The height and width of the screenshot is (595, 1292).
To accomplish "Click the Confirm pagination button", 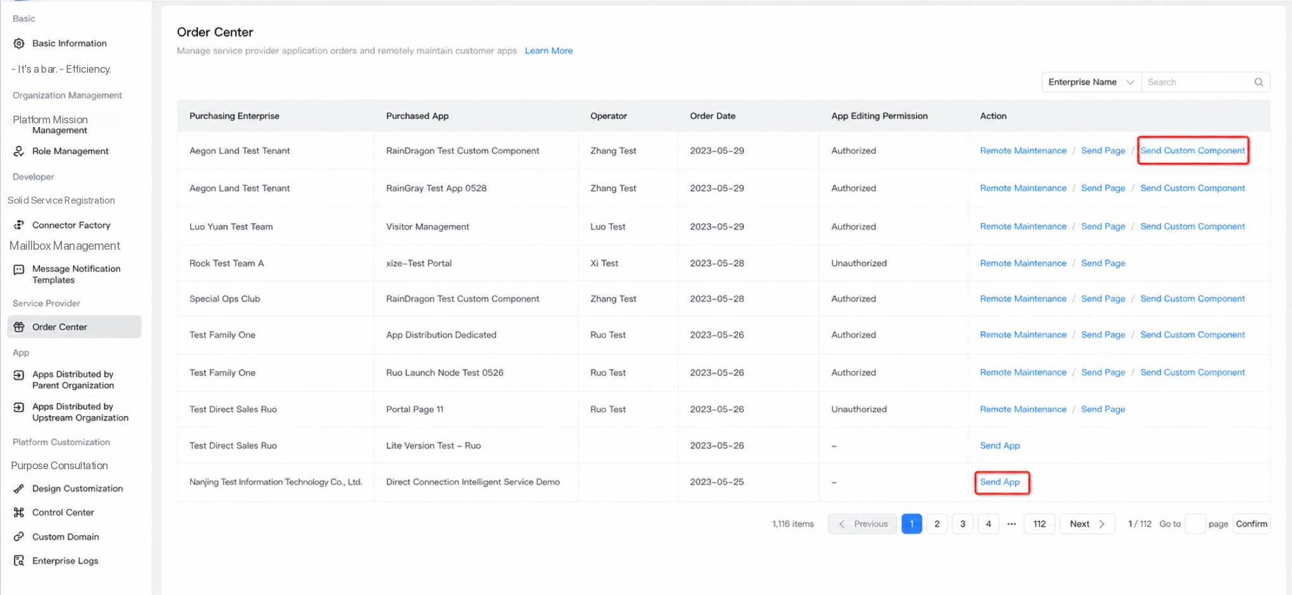I will [x=1252, y=524].
